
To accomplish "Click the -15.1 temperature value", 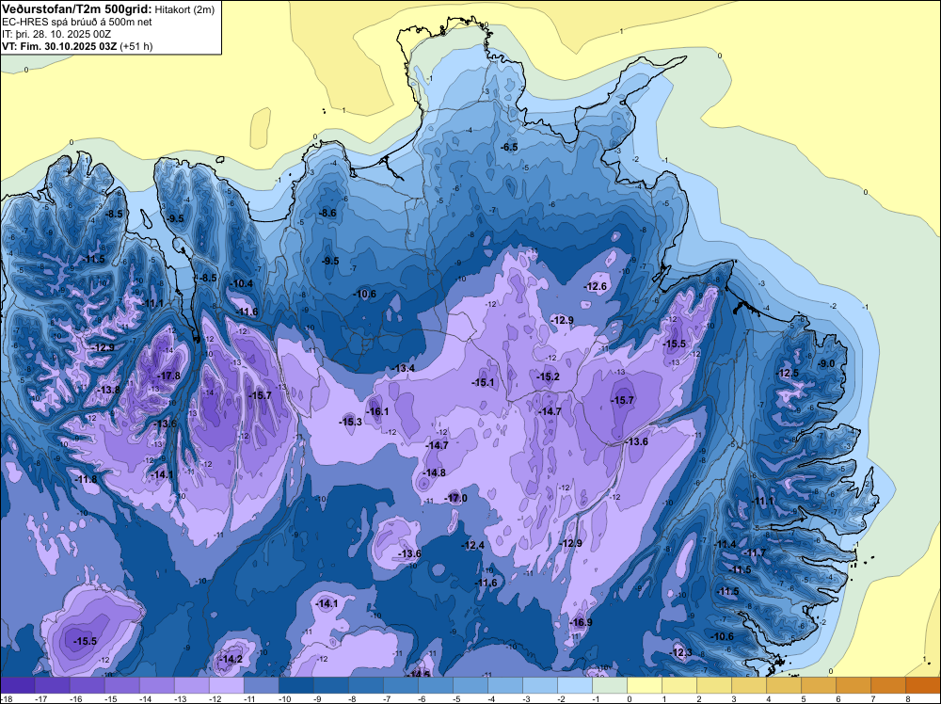I will click(483, 382).
